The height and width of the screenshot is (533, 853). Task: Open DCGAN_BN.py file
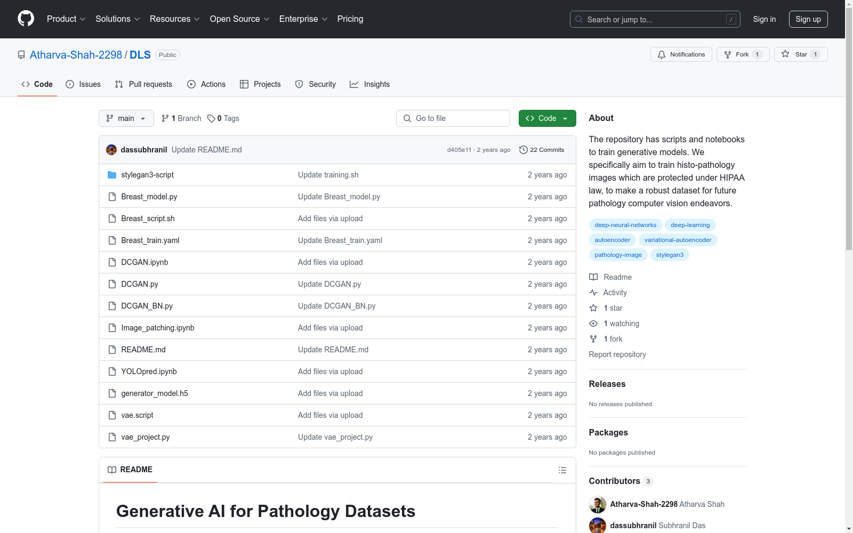(147, 306)
